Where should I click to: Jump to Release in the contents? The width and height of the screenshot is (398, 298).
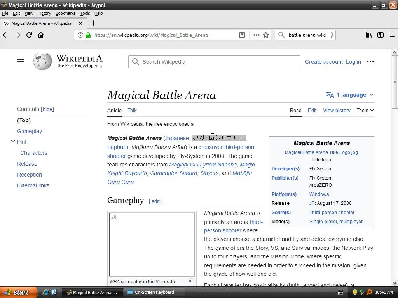click(x=27, y=164)
